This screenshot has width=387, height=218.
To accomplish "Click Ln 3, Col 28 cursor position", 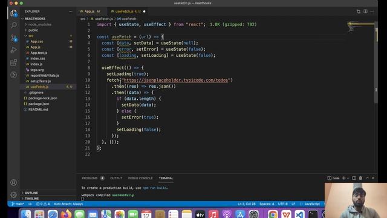I will (246, 204).
